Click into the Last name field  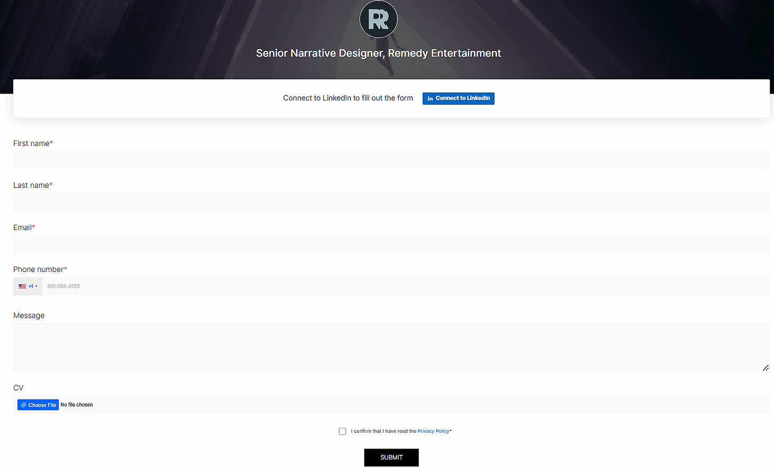[x=391, y=202]
